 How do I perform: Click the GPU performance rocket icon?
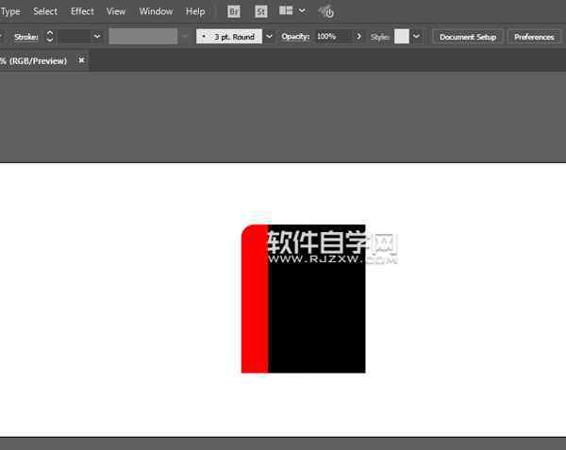point(325,11)
